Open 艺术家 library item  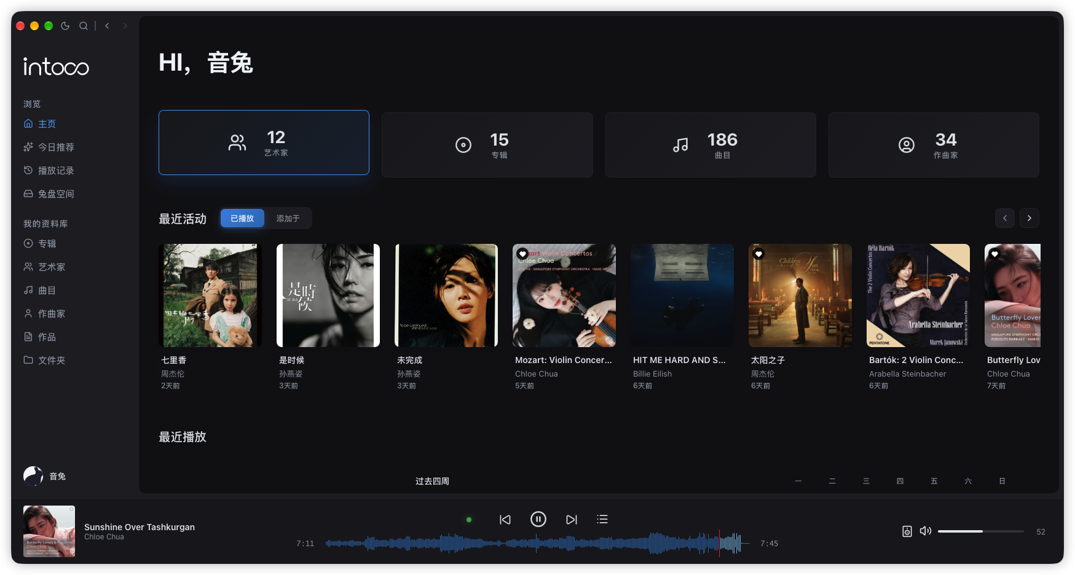click(44, 267)
